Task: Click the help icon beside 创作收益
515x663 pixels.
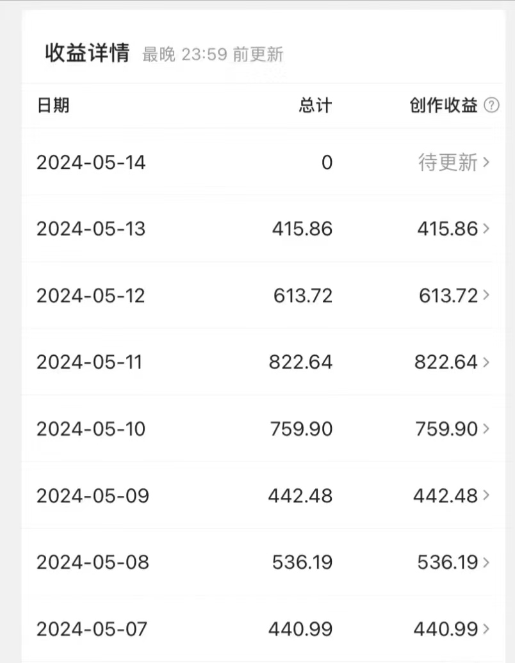Action: (x=491, y=106)
